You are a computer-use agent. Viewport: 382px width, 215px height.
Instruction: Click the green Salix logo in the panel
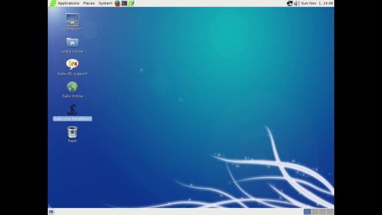coord(53,4)
